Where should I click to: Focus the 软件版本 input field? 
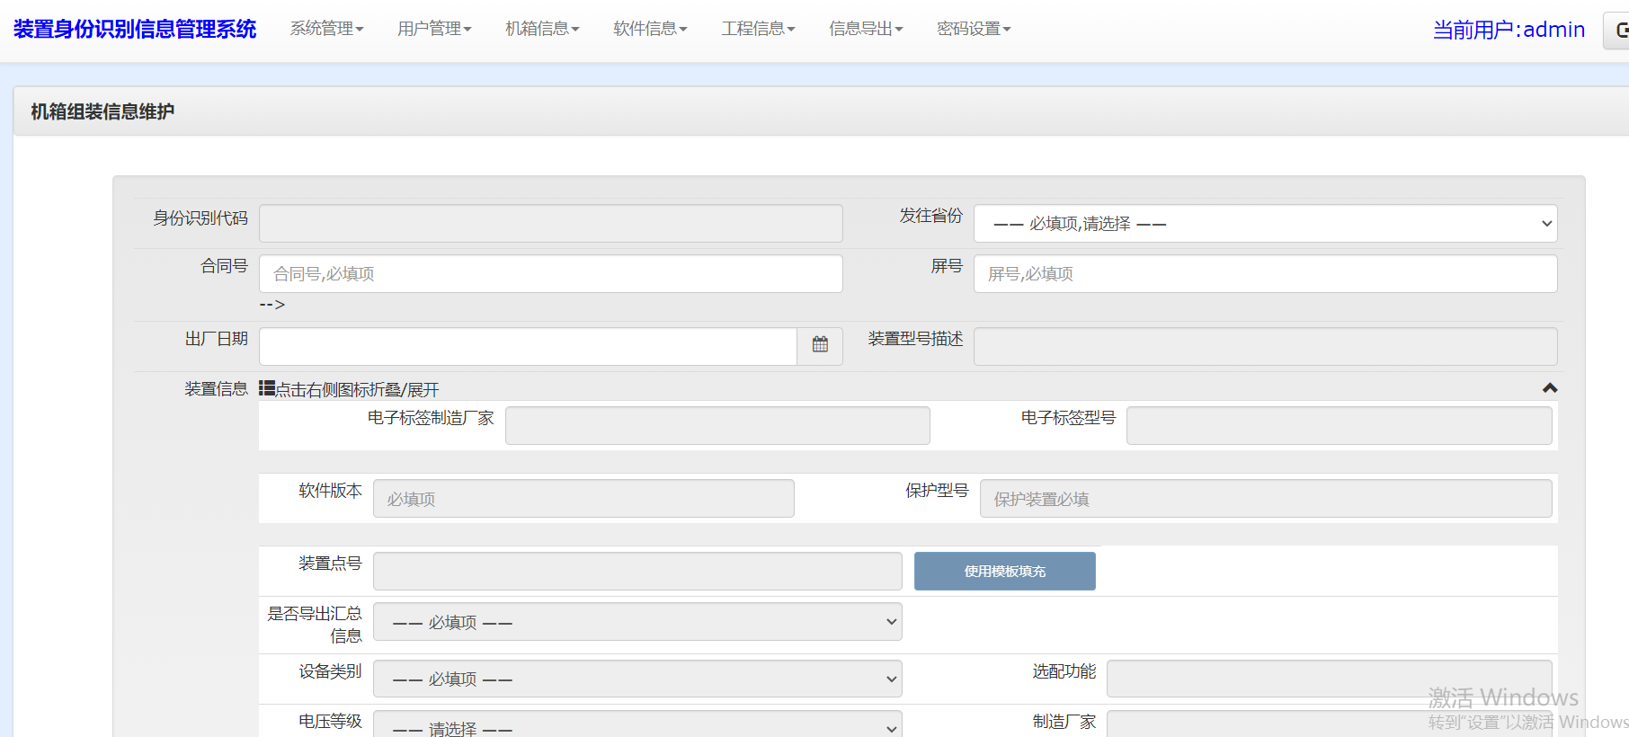coord(583,498)
